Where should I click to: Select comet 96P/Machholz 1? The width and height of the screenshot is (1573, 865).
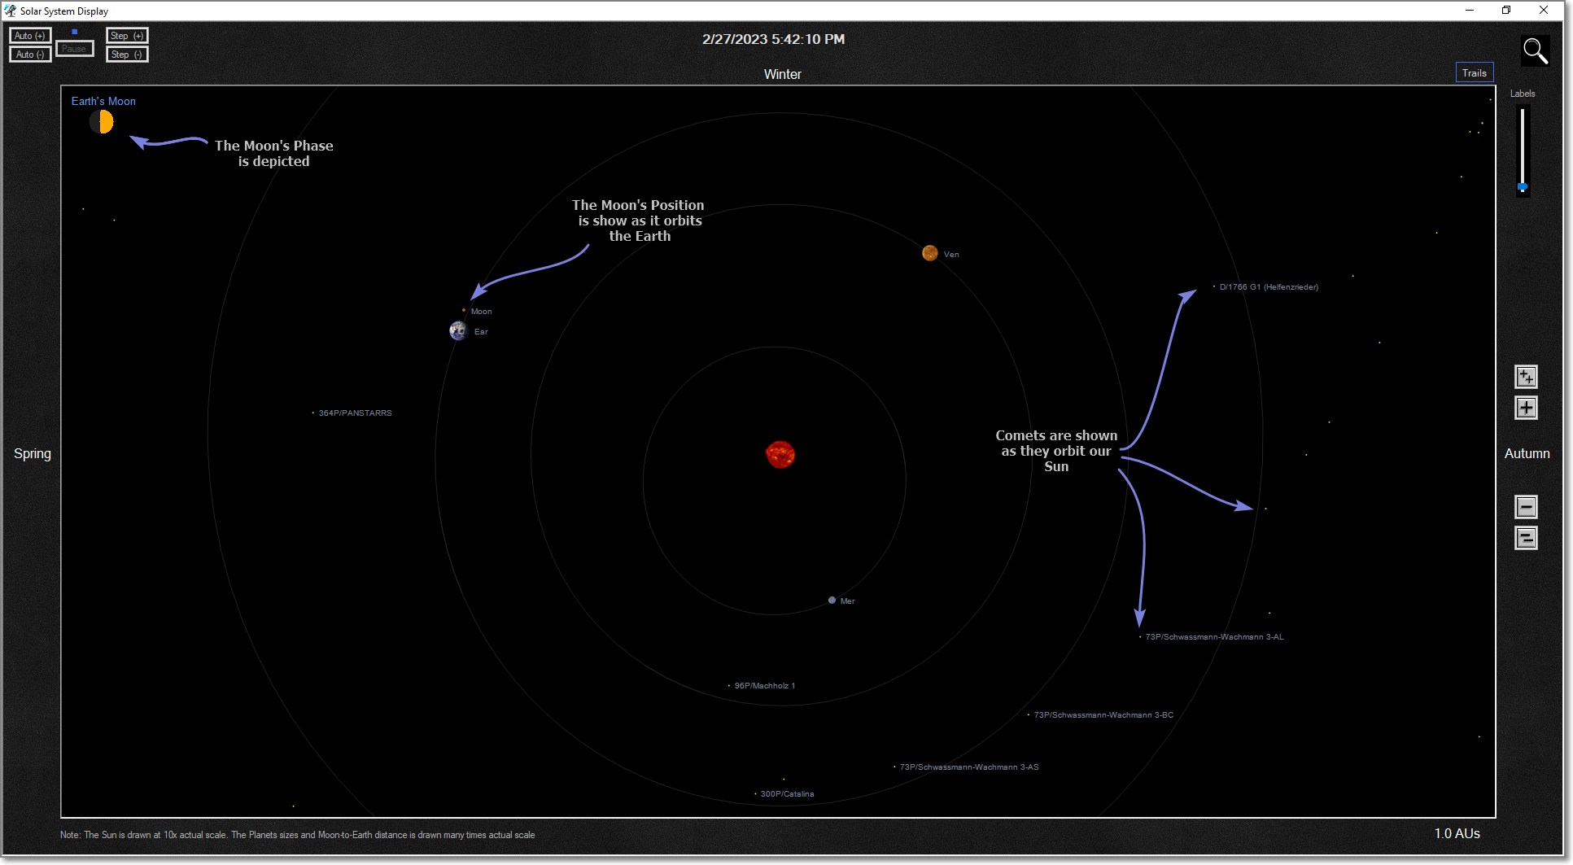coord(762,686)
